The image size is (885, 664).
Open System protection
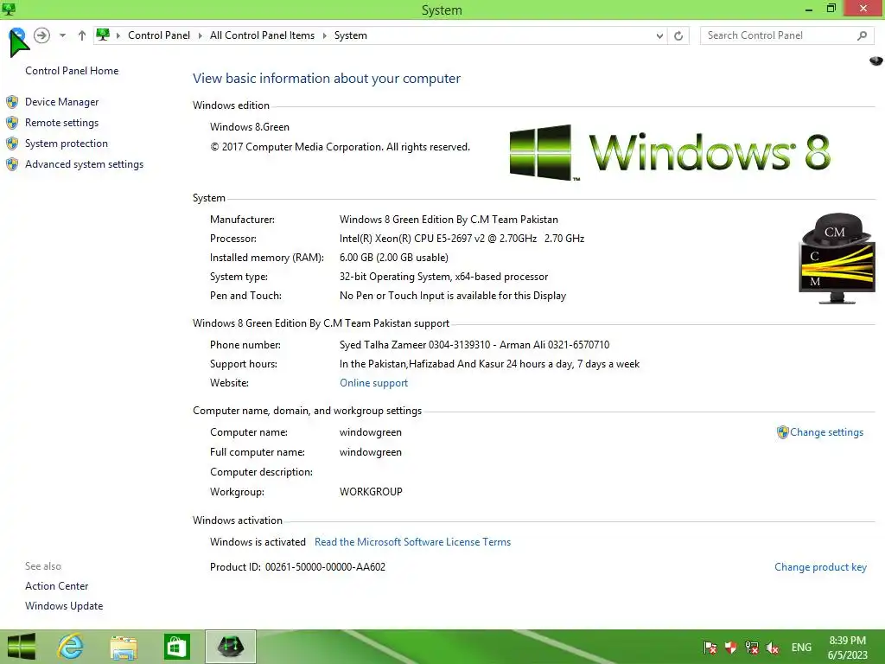tap(66, 144)
